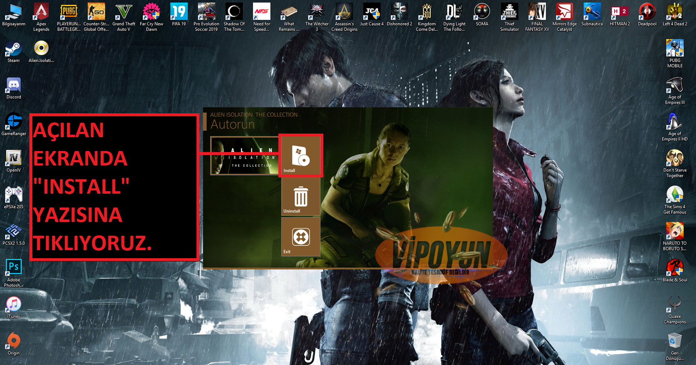Select the Counter-Strike Global Offensive icon
Image resolution: width=696 pixels, height=365 pixels.
tap(96, 17)
